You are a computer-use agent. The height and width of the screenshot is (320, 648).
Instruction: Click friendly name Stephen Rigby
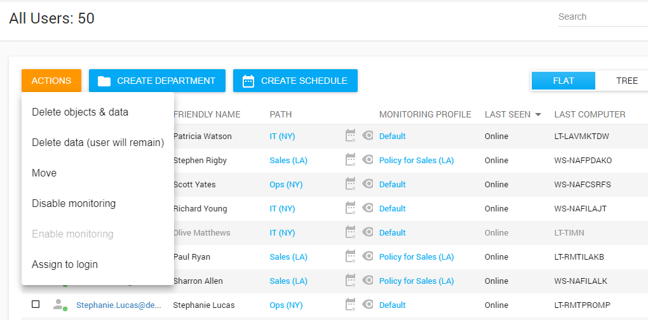[200, 160]
